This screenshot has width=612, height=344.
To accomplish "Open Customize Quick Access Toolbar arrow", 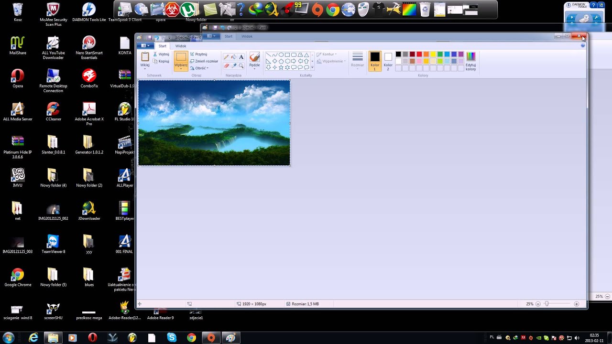I will point(169,38).
